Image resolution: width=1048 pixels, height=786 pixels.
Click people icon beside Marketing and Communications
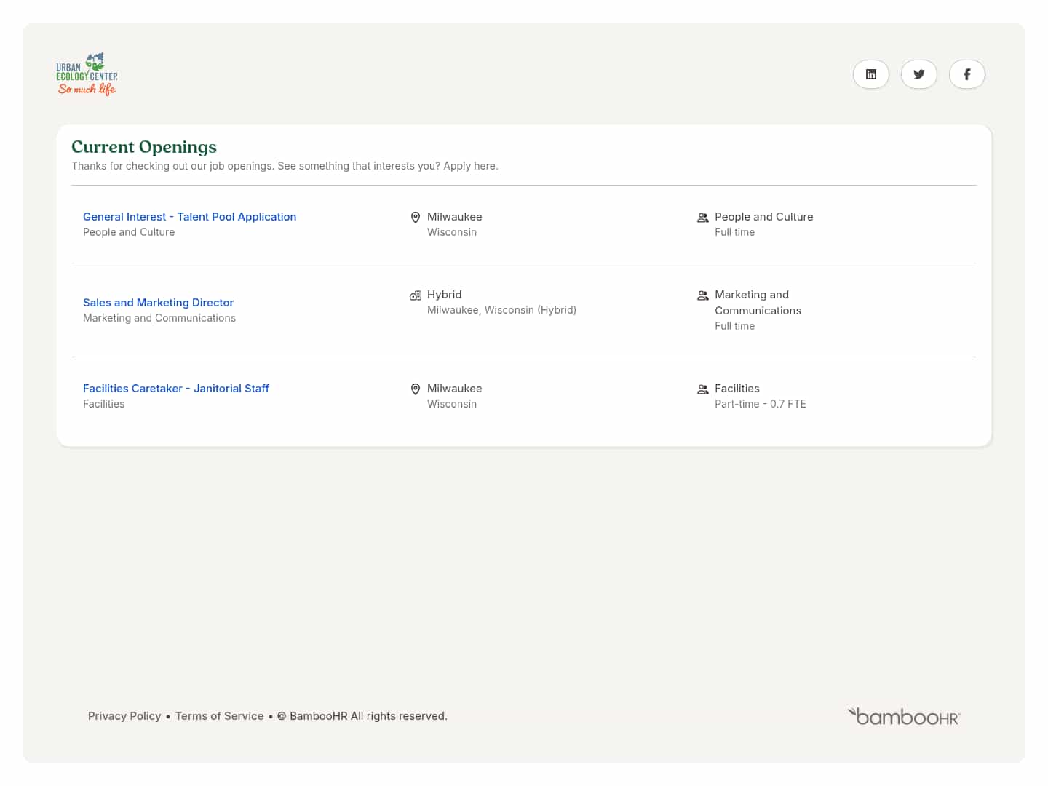click(x=703, y=295)
